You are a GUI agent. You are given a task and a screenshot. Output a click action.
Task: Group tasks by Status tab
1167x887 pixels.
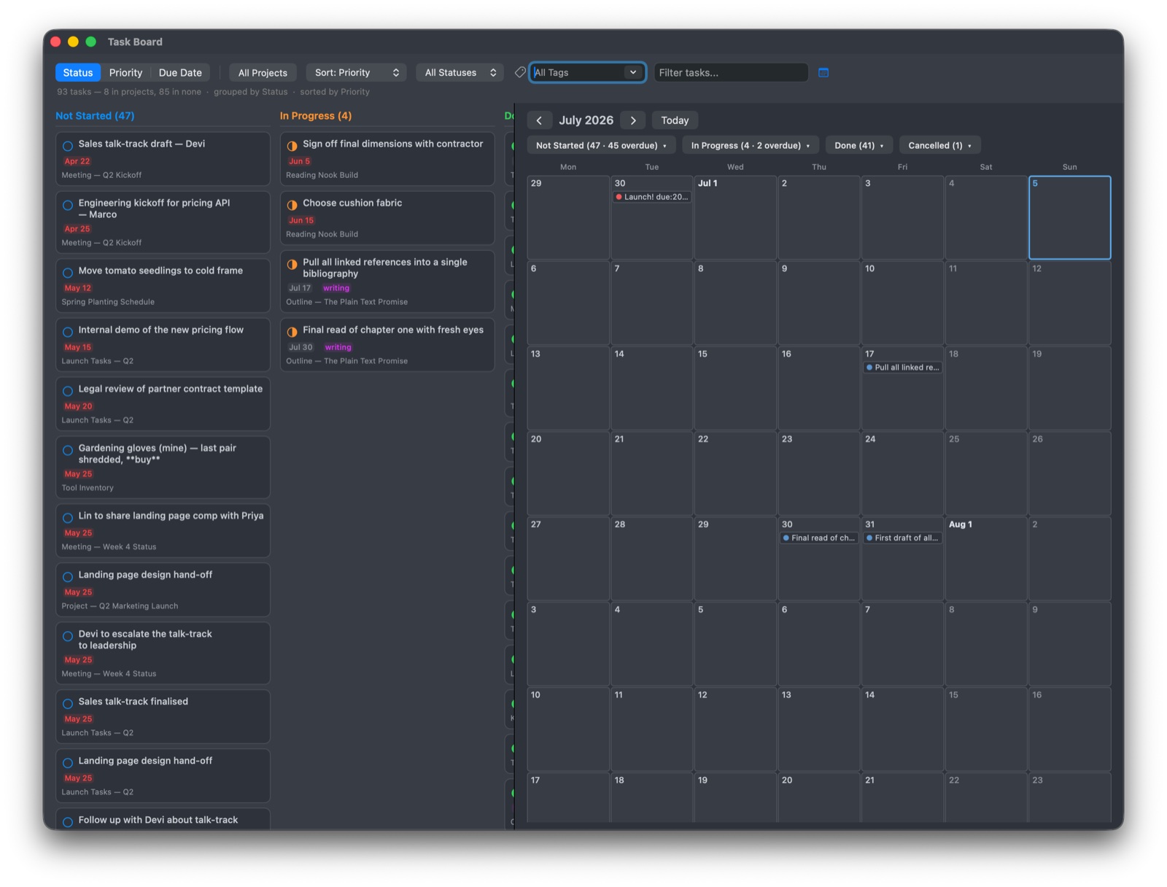78,72
